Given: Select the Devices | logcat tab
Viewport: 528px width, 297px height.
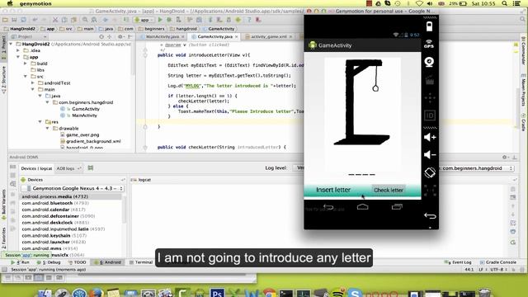Looking at the screenshot, I should tap(36, 168).
